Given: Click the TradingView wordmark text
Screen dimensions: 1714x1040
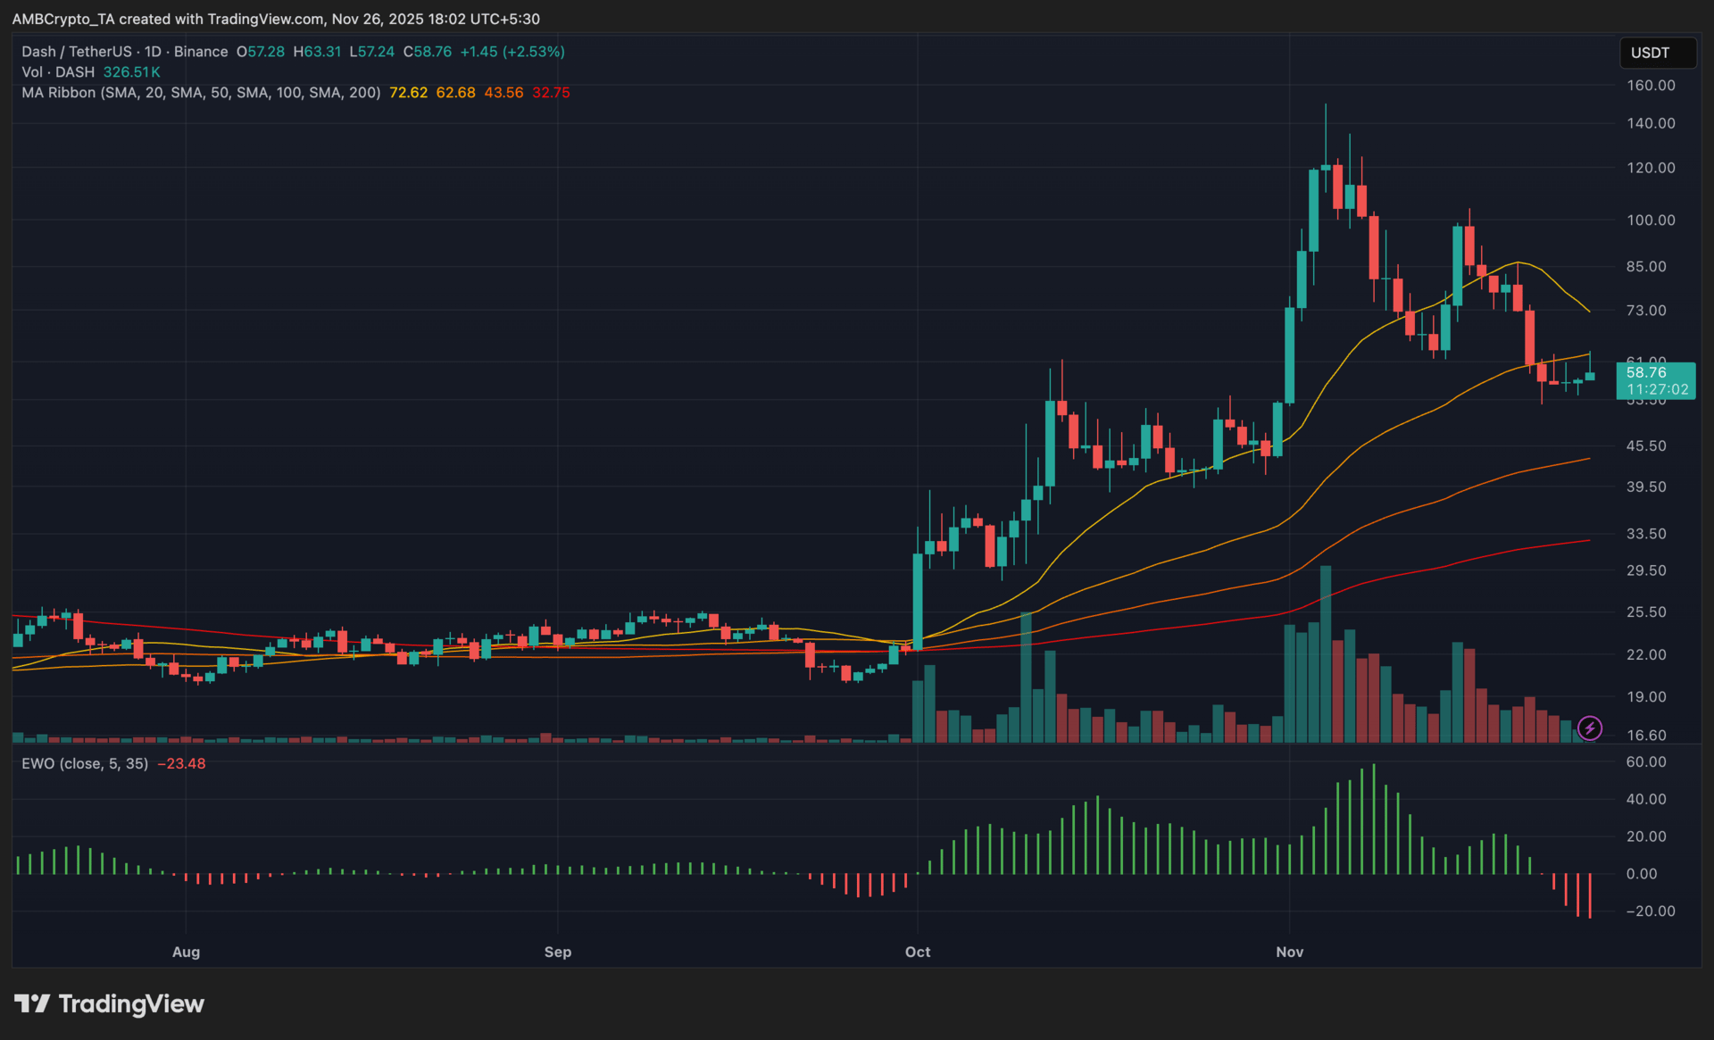Looking at the screenshot, I should (x=131, y=1003).
